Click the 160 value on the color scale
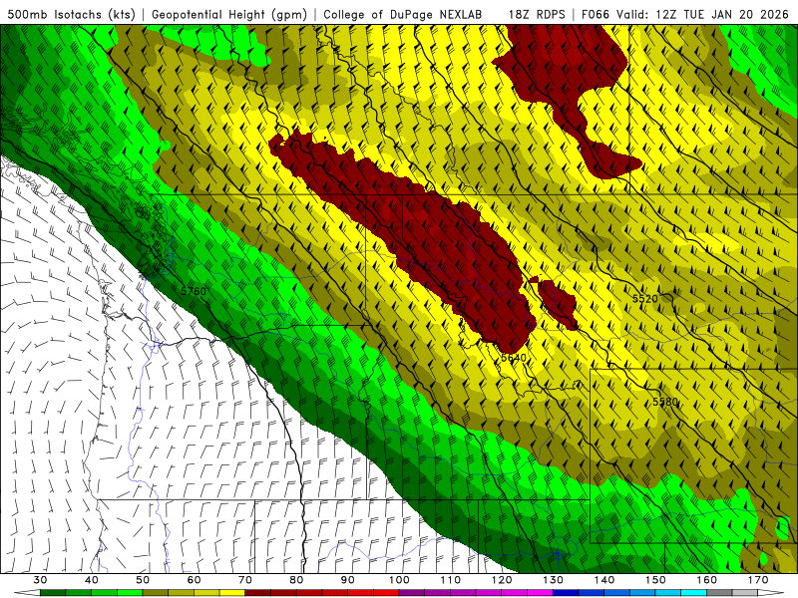 pyautogui.click(x=707, y=580)
